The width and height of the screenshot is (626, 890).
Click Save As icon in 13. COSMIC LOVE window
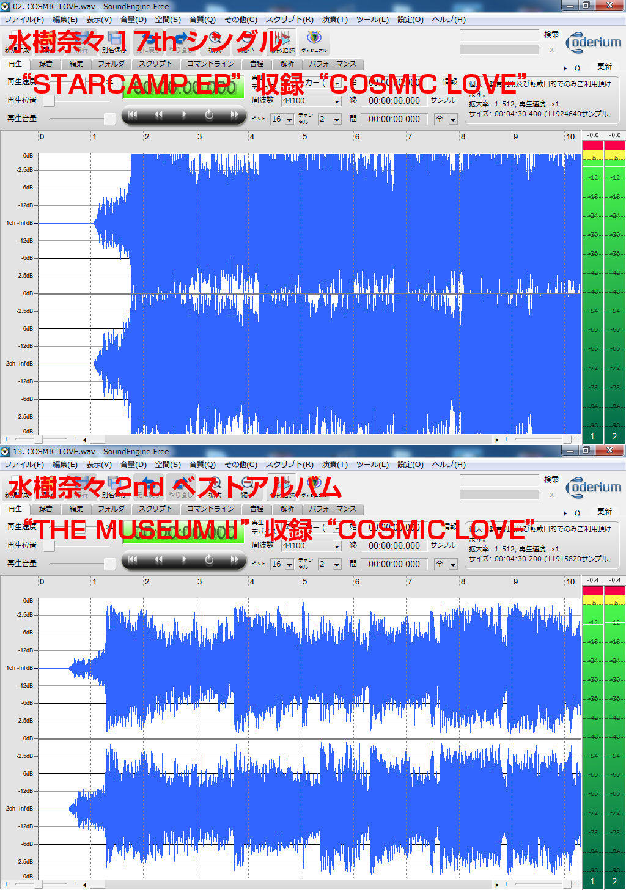114,487
